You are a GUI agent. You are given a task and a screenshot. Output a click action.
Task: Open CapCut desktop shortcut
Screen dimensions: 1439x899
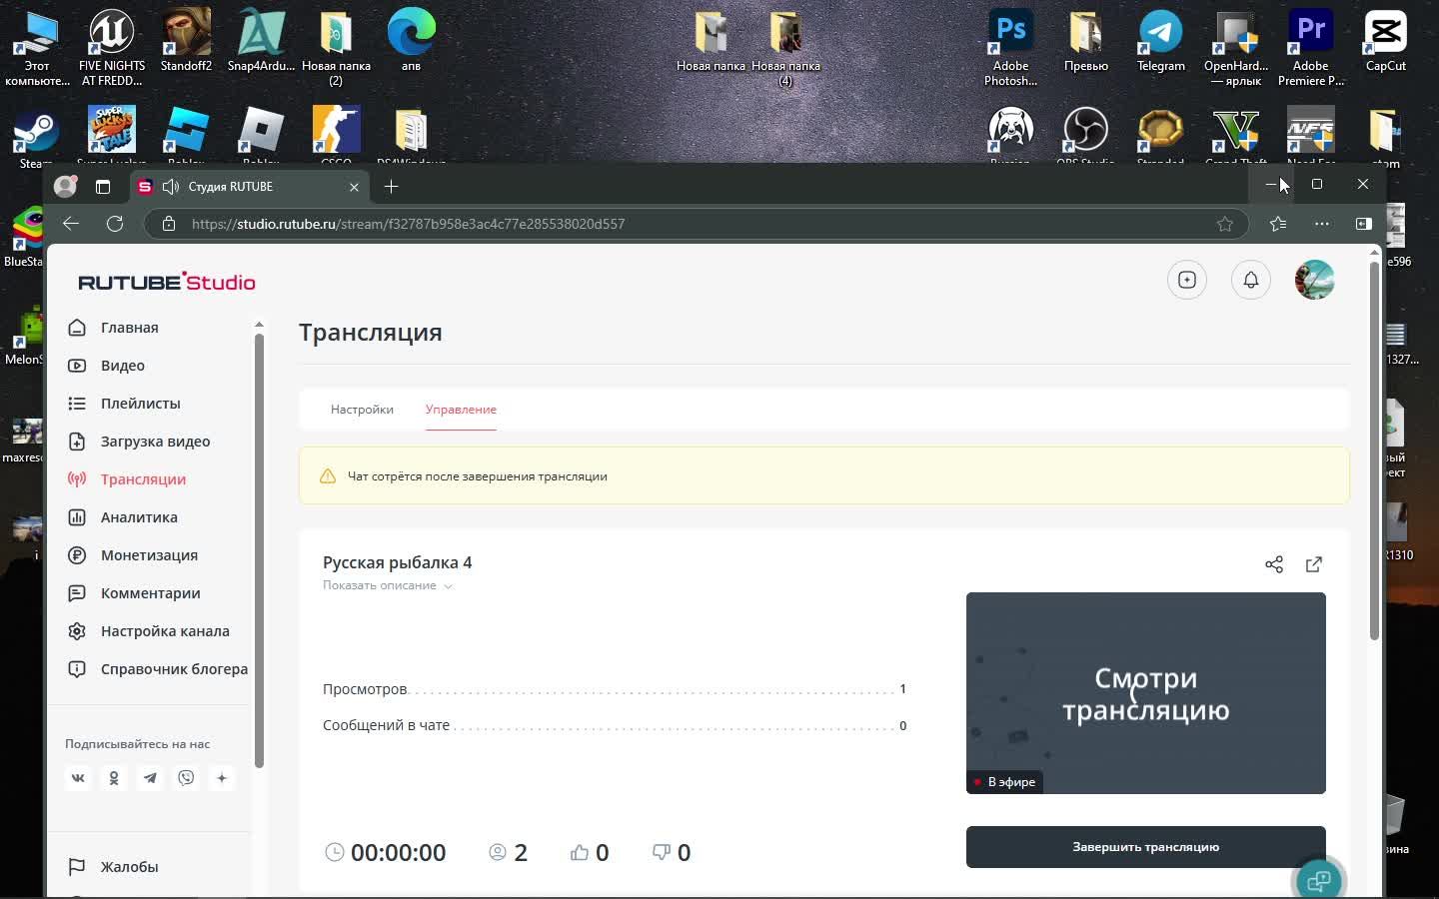coord(1385,42)
